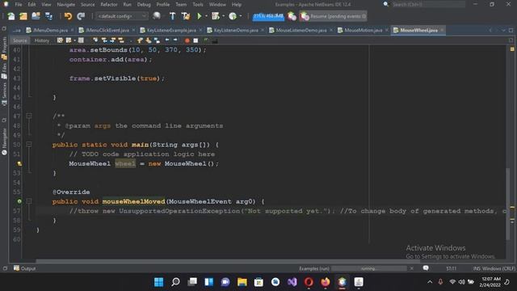Viewport: 517px width, 291px height.
Task: Open the default config combo box
Action: click(122, 16)
